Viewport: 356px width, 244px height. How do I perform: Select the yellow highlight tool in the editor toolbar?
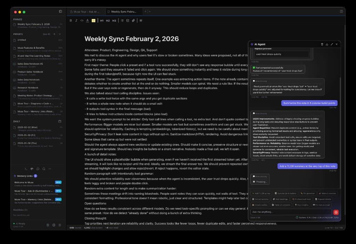pyautogui.click(x=93, y=21)
